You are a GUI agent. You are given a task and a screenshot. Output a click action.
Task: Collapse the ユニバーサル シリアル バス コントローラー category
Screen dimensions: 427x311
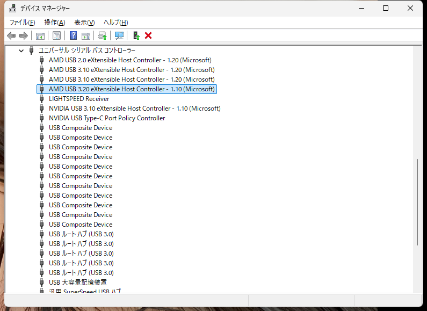click(21, 50)
